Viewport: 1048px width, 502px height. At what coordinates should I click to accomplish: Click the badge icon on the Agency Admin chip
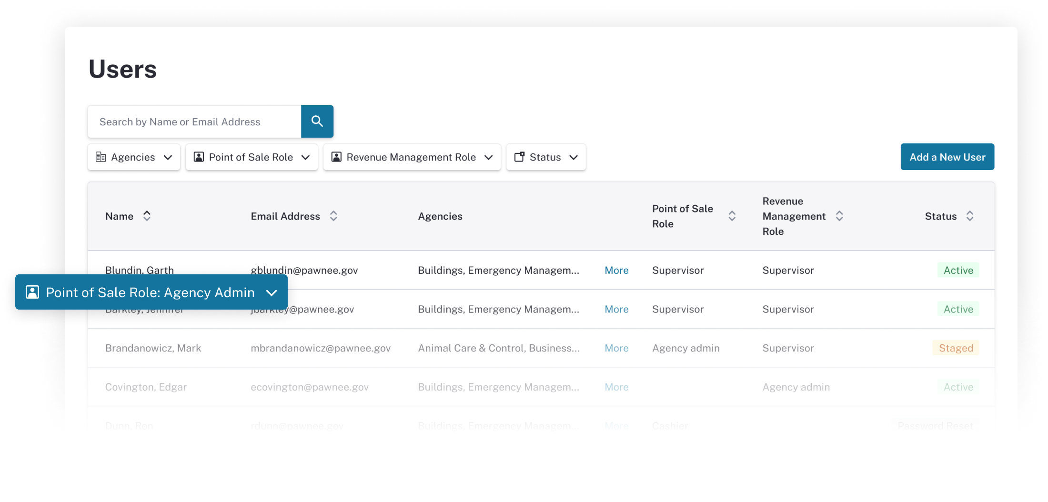click(x=31, y=292)
